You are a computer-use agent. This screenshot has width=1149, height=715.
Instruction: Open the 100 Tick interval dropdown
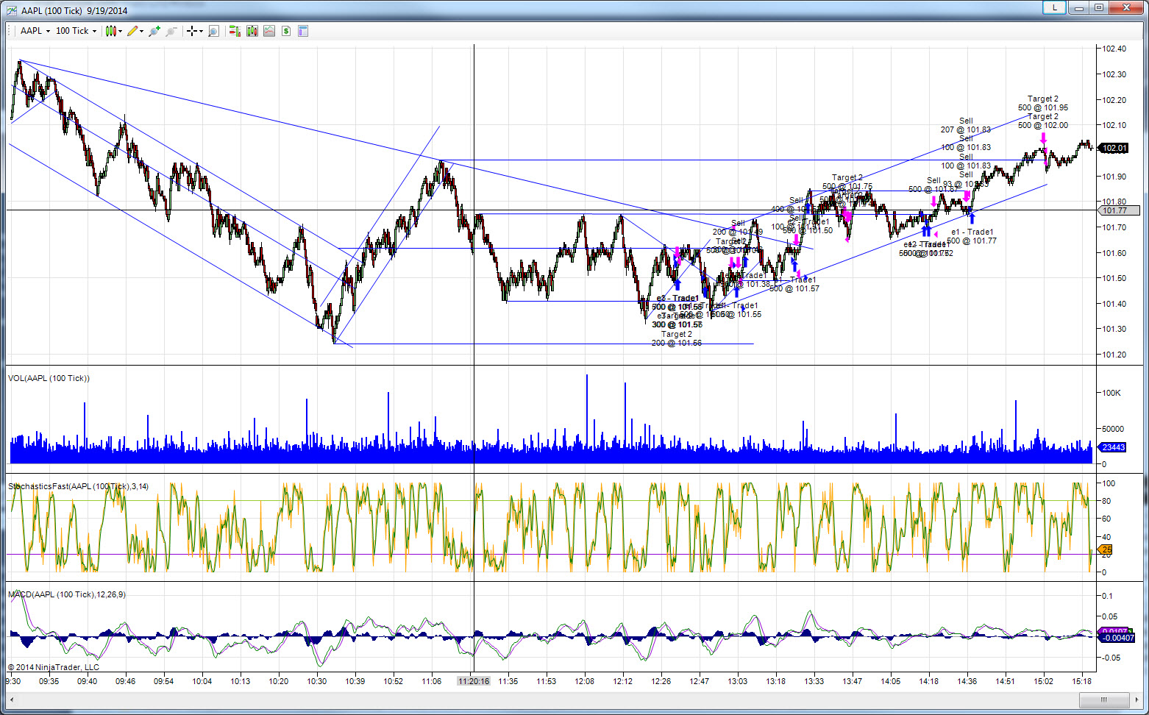76,31
